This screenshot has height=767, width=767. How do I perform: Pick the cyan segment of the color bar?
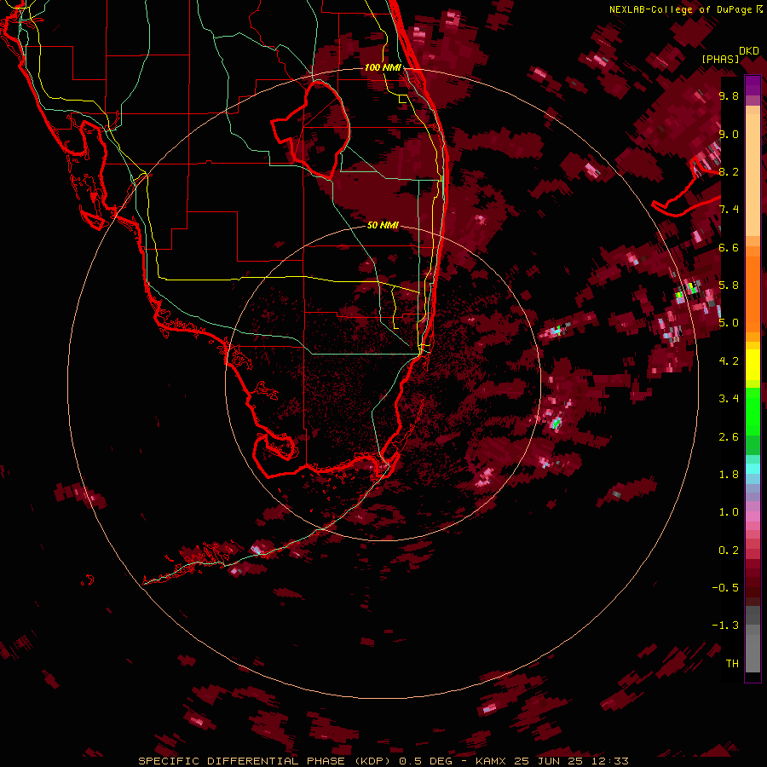[x=753, y=469]
